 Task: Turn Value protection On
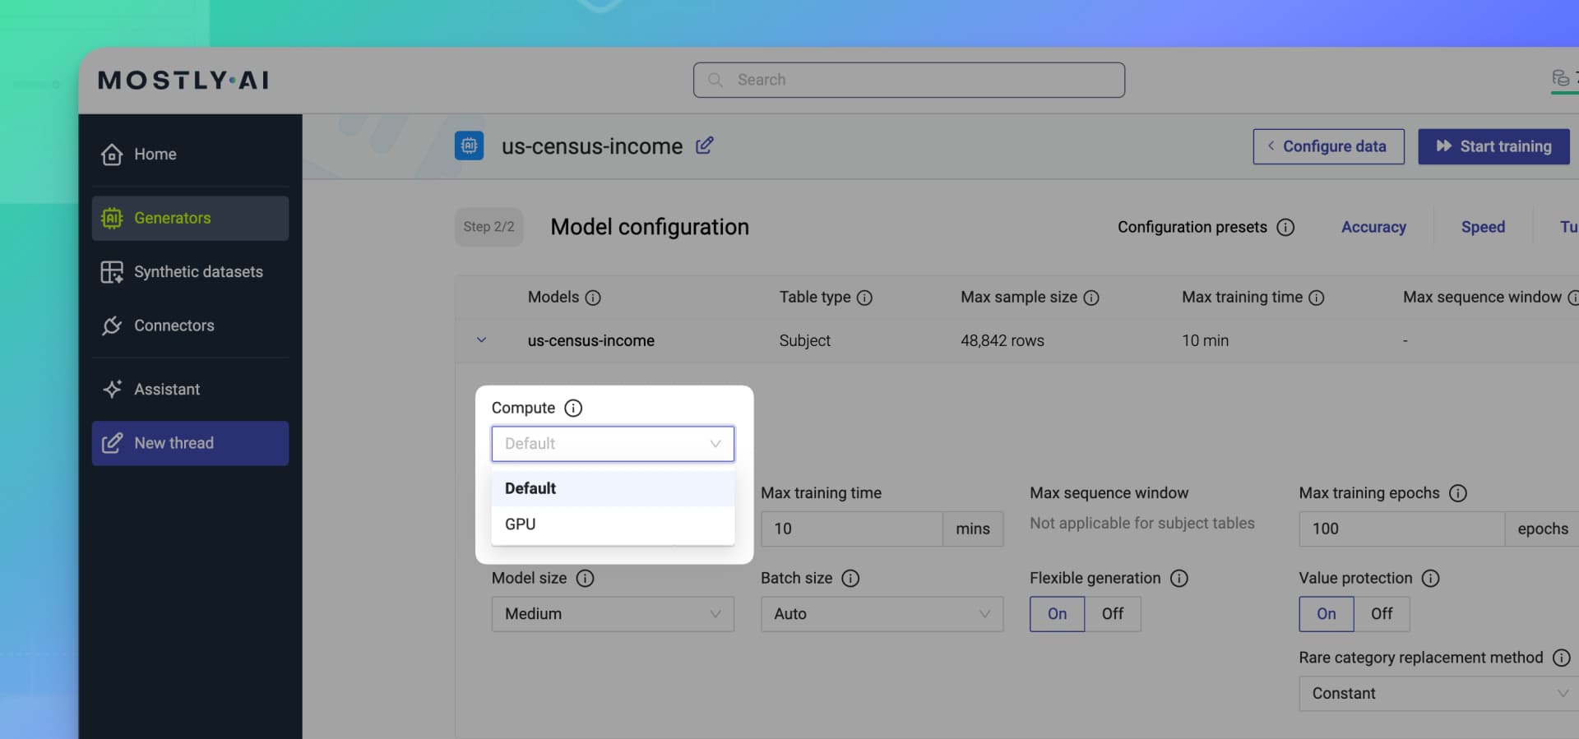(x=1327, y=614)
